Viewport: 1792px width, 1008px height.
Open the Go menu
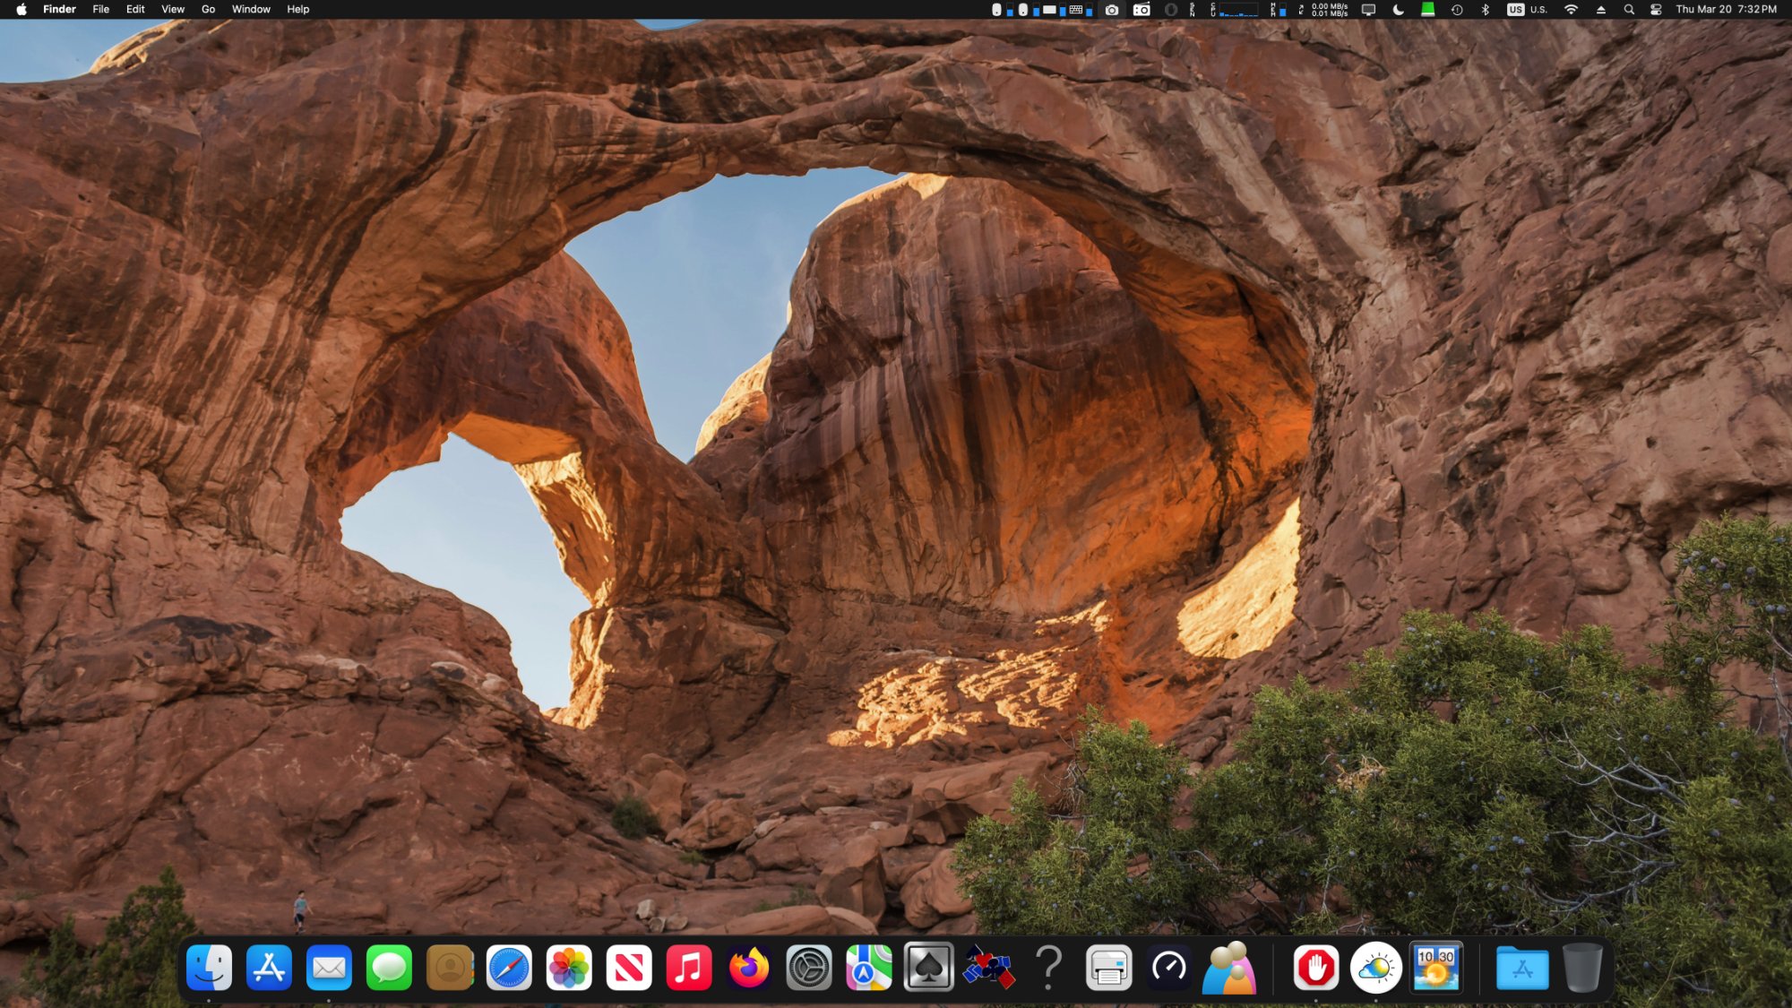208,10
